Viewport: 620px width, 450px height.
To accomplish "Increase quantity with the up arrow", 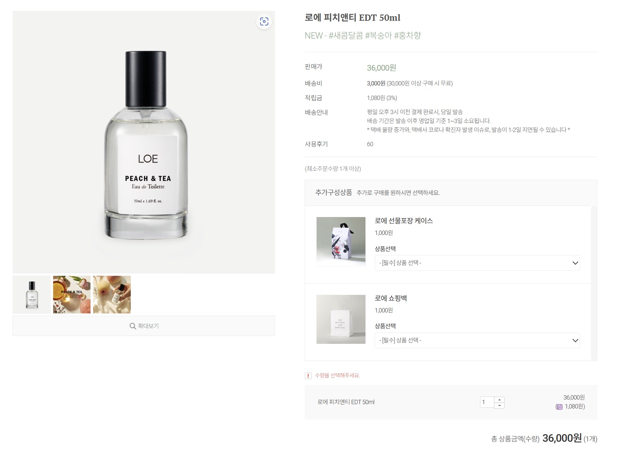I will click(499, 400).
